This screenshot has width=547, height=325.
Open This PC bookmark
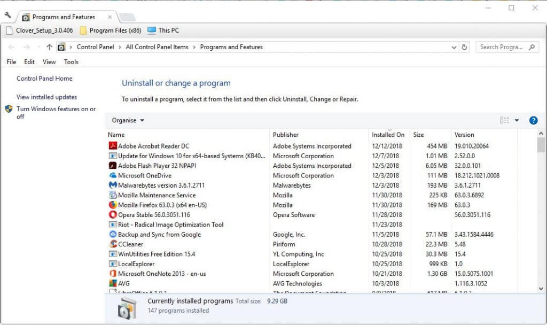click(163, 30)
